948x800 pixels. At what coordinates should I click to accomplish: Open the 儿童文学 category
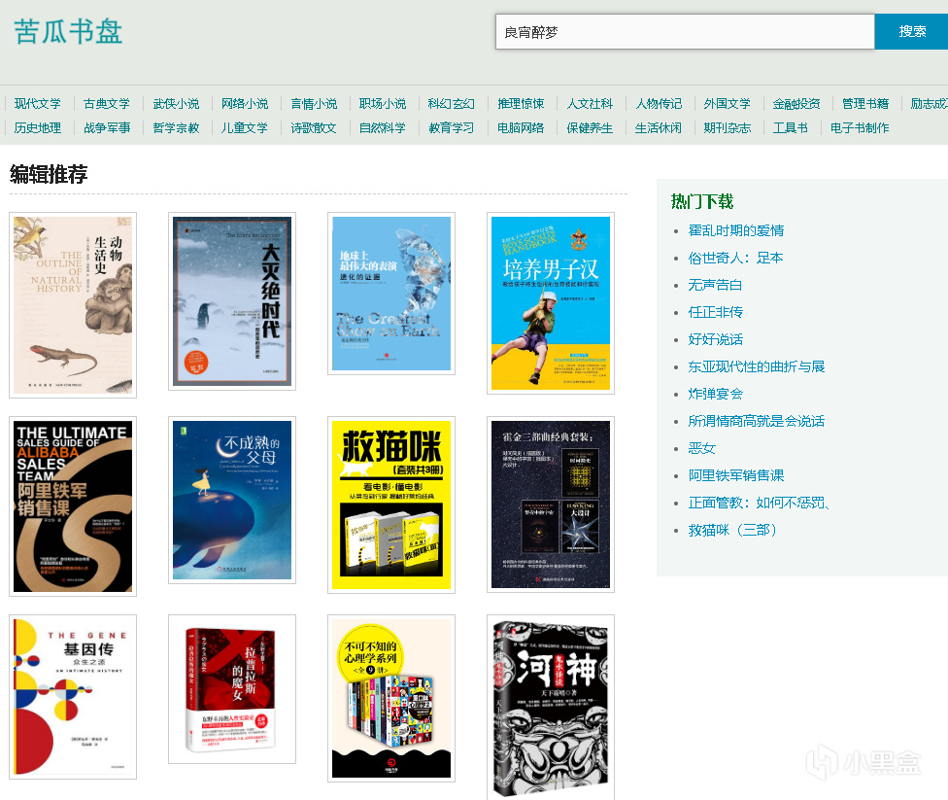point(244,127)
